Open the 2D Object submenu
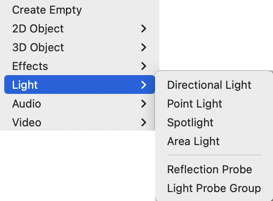This screenshot has height=201, width=273. (x=38, y=29)
